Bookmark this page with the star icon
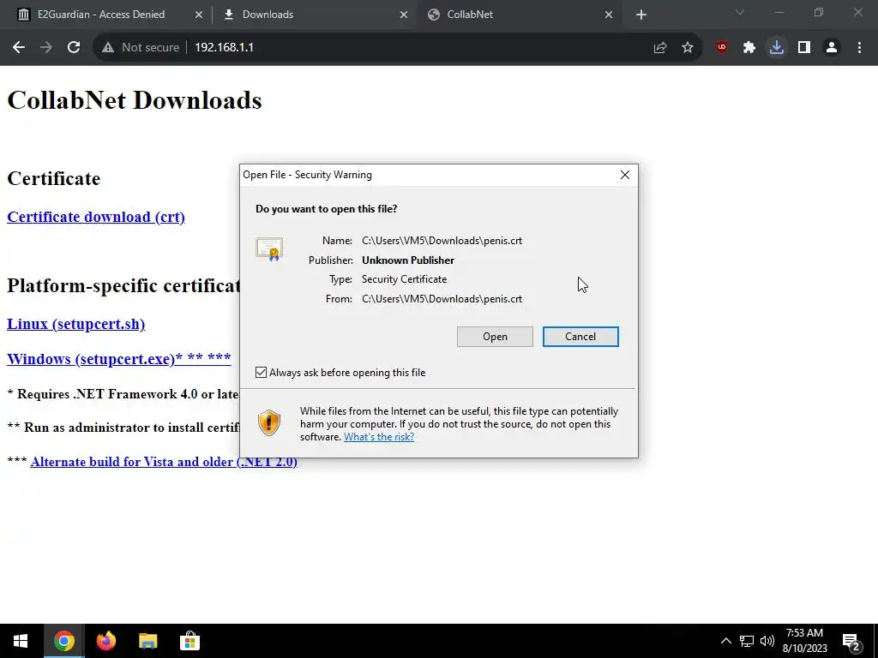Screen dimensions: 878x658 click(x=688, y=48)
